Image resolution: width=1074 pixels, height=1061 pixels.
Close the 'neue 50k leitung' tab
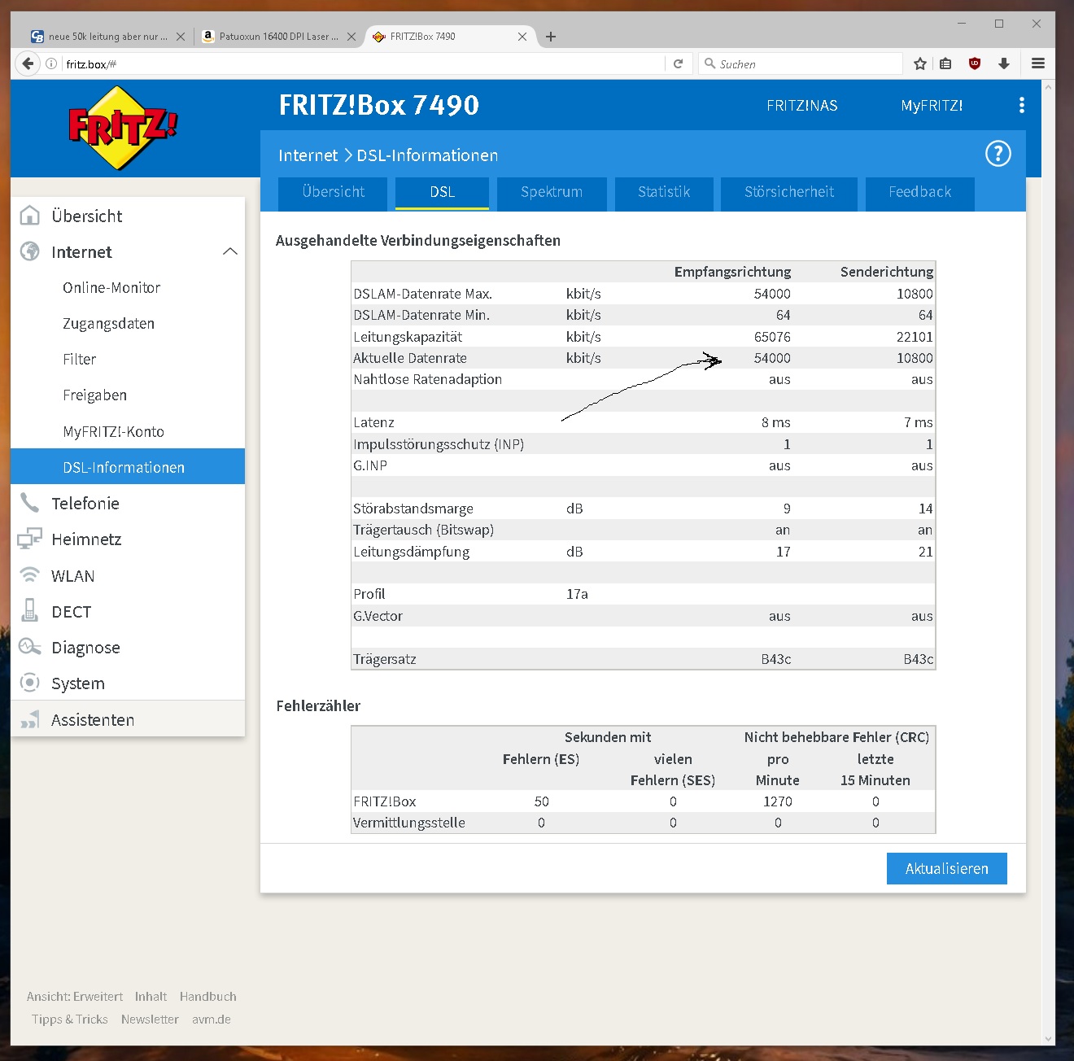[181, 37]
